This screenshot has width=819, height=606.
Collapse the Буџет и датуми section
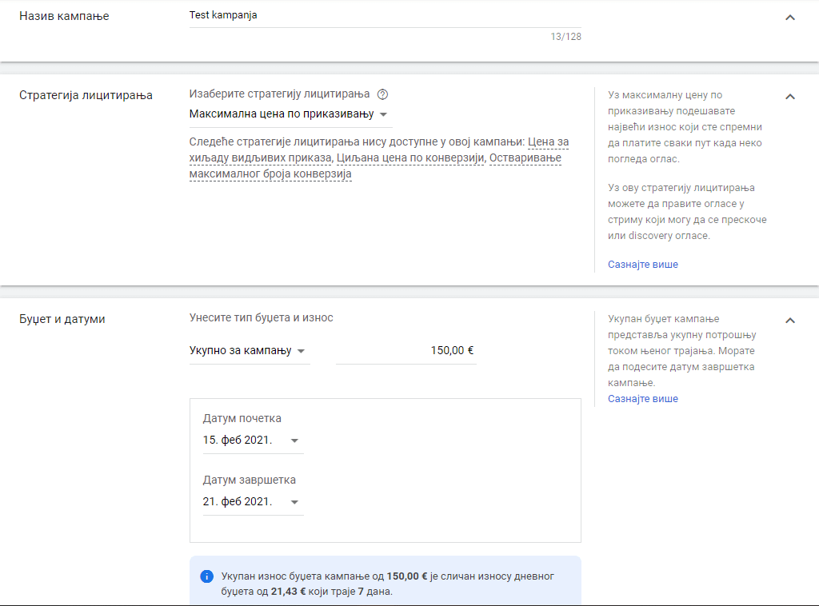pos(789,321)
